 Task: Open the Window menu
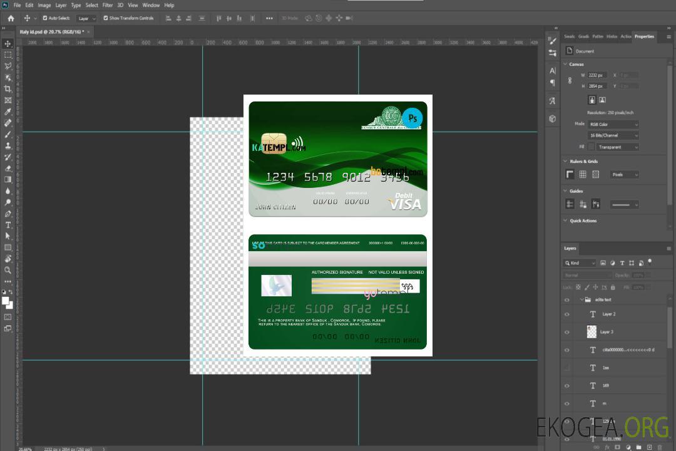tap(151, 5)
